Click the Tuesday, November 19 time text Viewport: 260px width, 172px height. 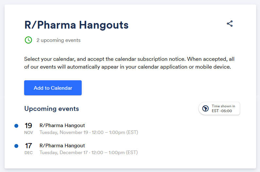(89, 132)
